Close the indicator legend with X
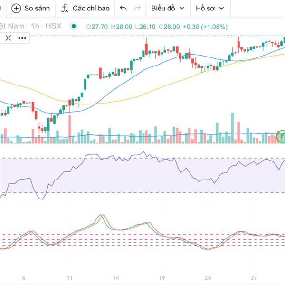This screenshot has width=285, height=285. tap(8, 38)
